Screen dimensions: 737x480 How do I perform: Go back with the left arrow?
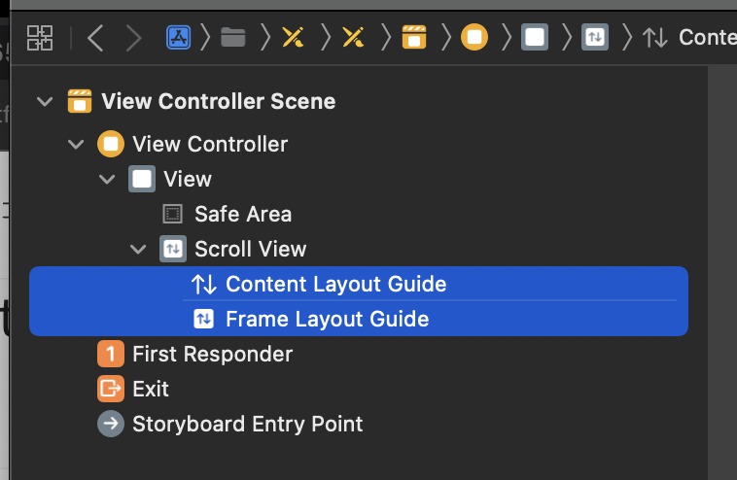(x=95, y=38)
